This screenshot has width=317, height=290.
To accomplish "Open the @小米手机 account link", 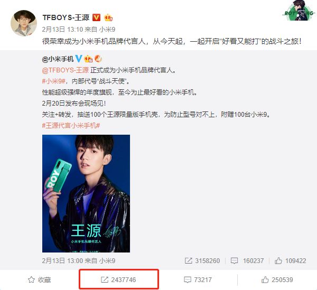I will point(58,59).
